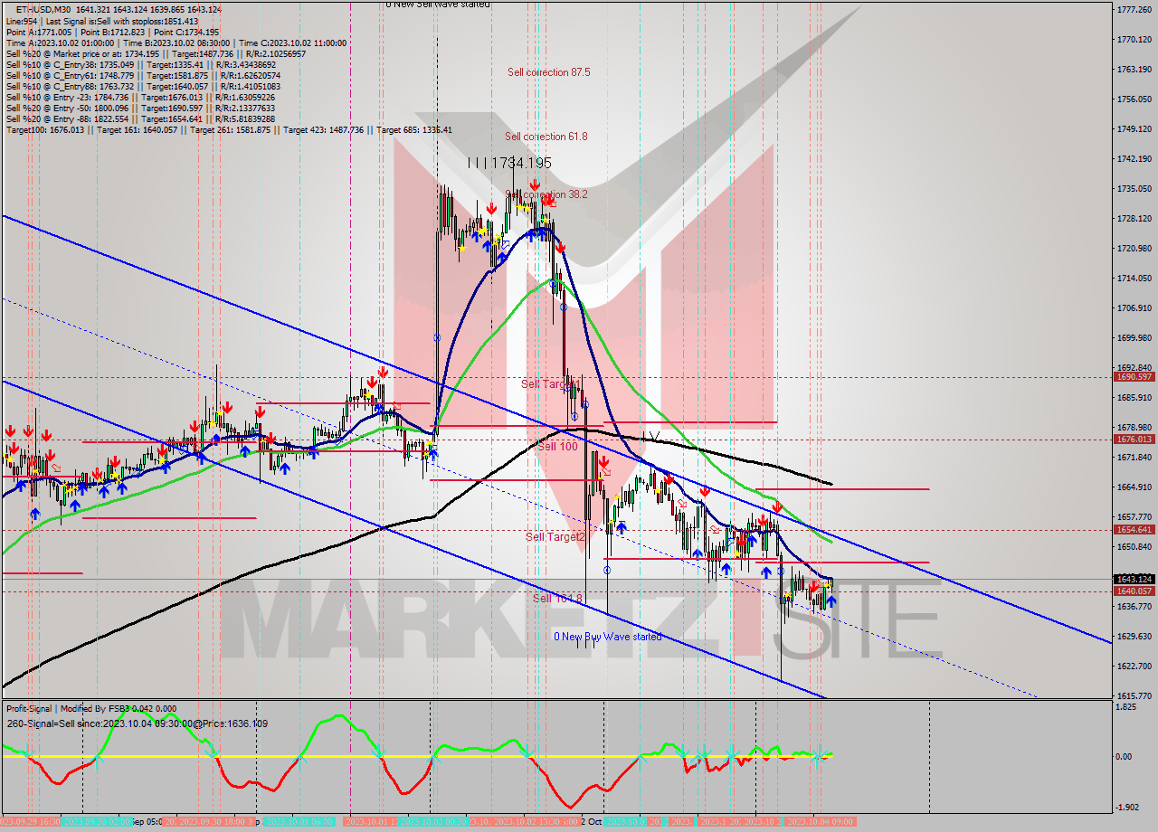The height and width of the screenshot is (832, 1158).
Task: Click the 'Sell Target2' label
Action: [x=555, y=537]
